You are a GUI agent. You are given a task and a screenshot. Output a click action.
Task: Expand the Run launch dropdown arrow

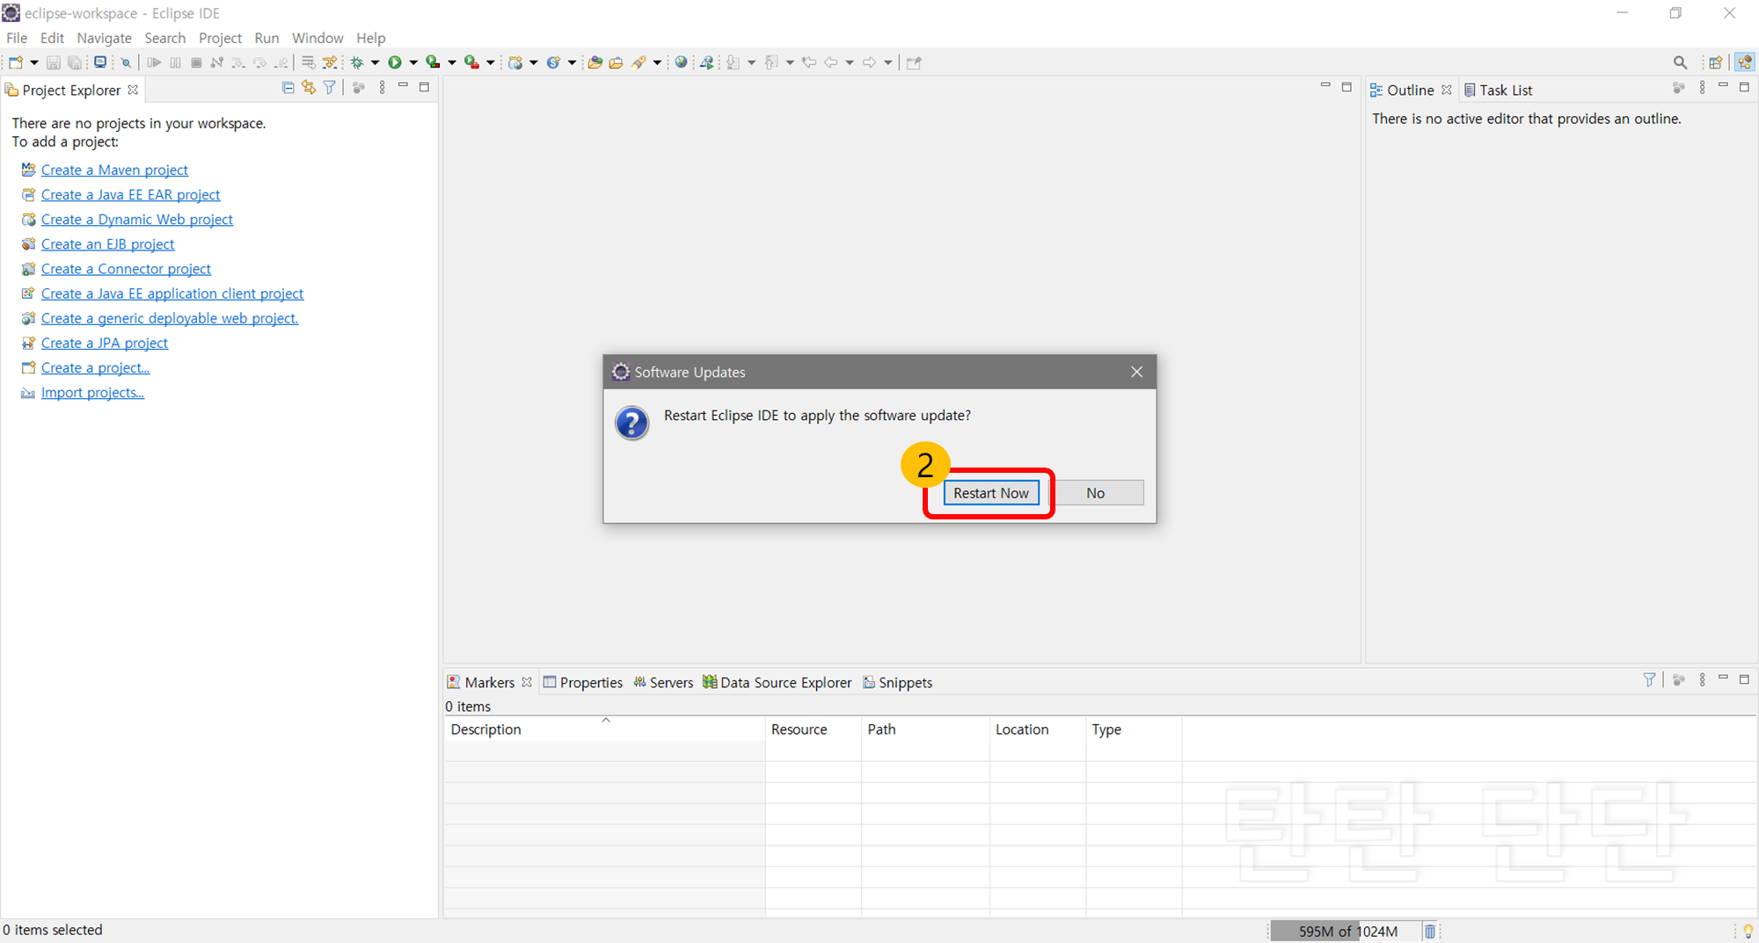pyautogui.click(x=412, y=62)
